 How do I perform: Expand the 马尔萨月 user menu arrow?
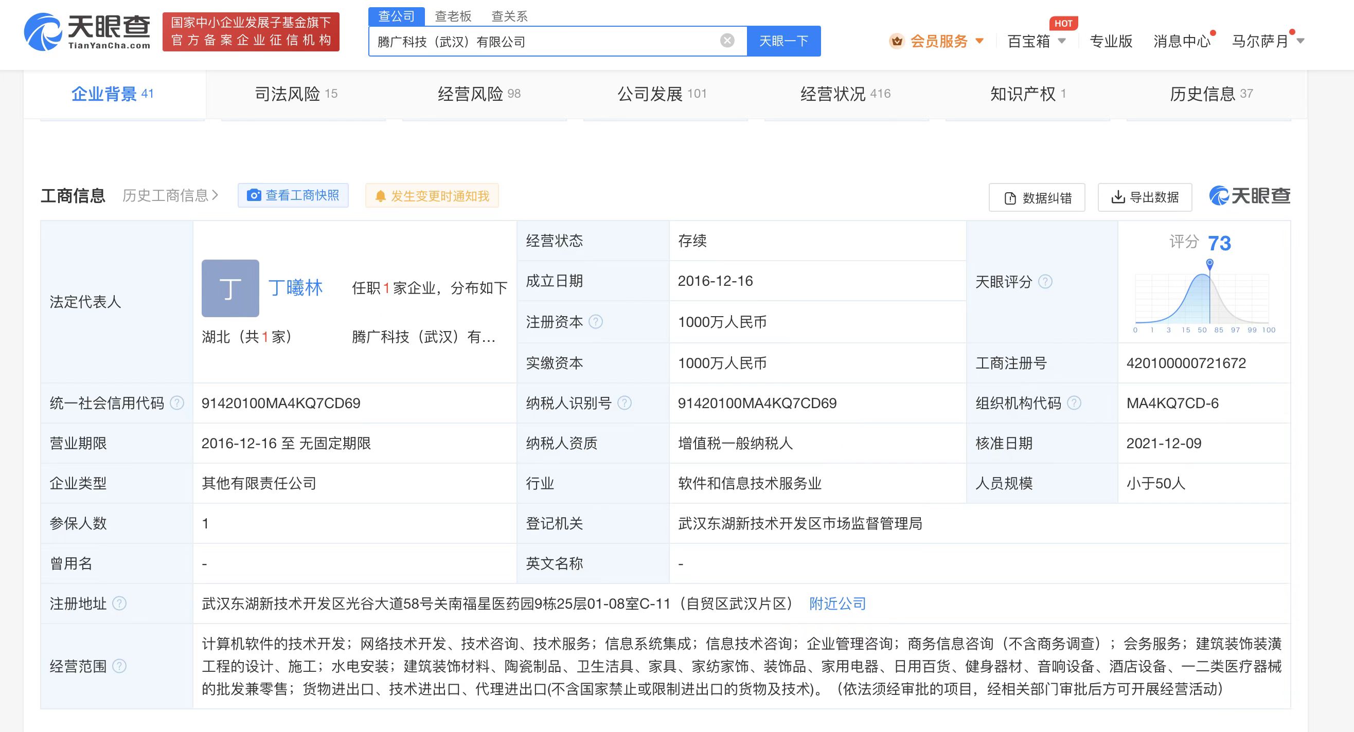(x=1300, y=41)
